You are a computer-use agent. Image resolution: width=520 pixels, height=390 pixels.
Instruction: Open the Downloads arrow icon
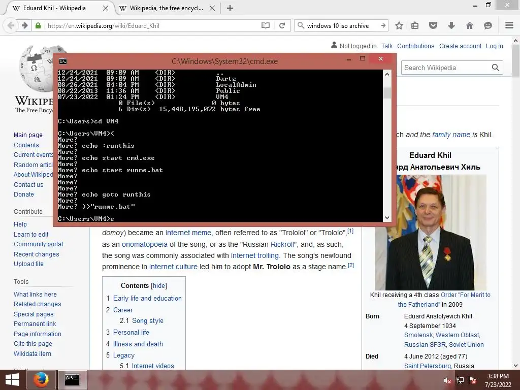[x=451, y=25]
